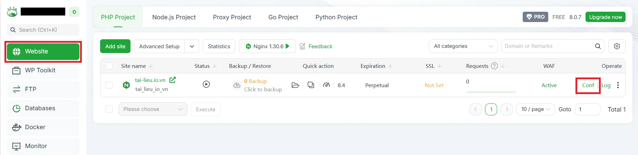Click the PRO badge
638x155 pixels.
pos(535,17)
